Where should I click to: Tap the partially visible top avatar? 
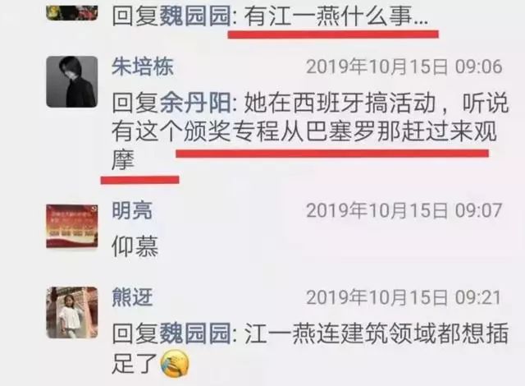(x=72, y=13)
